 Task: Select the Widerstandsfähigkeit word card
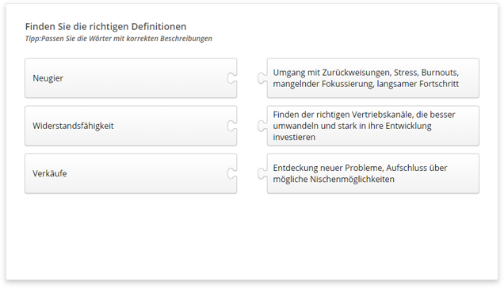pos(131,126)
